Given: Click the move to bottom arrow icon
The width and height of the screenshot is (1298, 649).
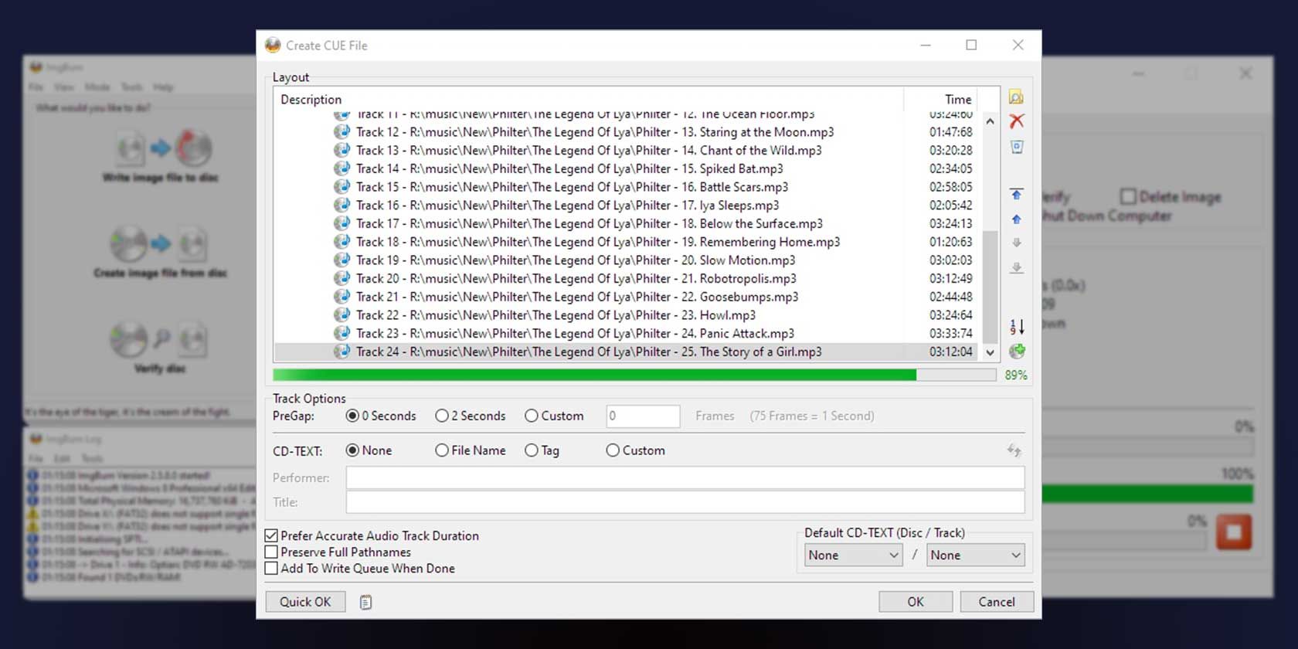Looking at the screenshot, I should pos(1017,267).
